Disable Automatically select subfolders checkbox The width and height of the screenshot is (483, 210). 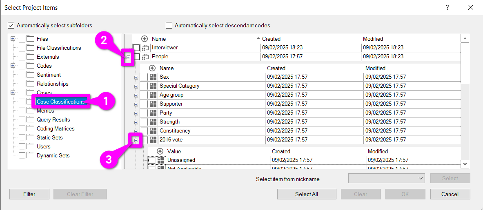pyautogui.click(x=11, y=25)
